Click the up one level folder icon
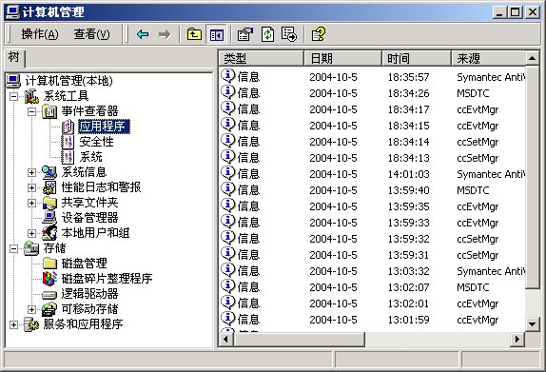The image size is (546, 372). coord(194,34)
